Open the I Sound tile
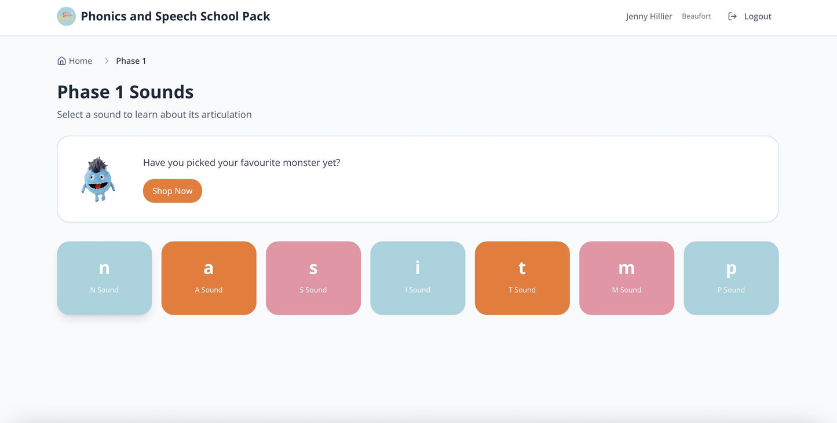The height and width of the screenshot is (423, 837). pos(418,278)
